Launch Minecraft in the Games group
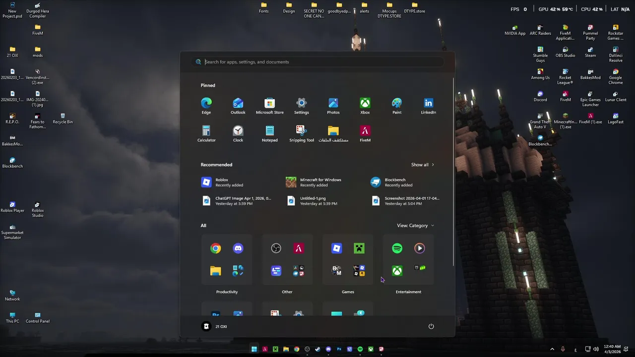Image resolution: width=635 pixels, height=357 pixels. 359,248
